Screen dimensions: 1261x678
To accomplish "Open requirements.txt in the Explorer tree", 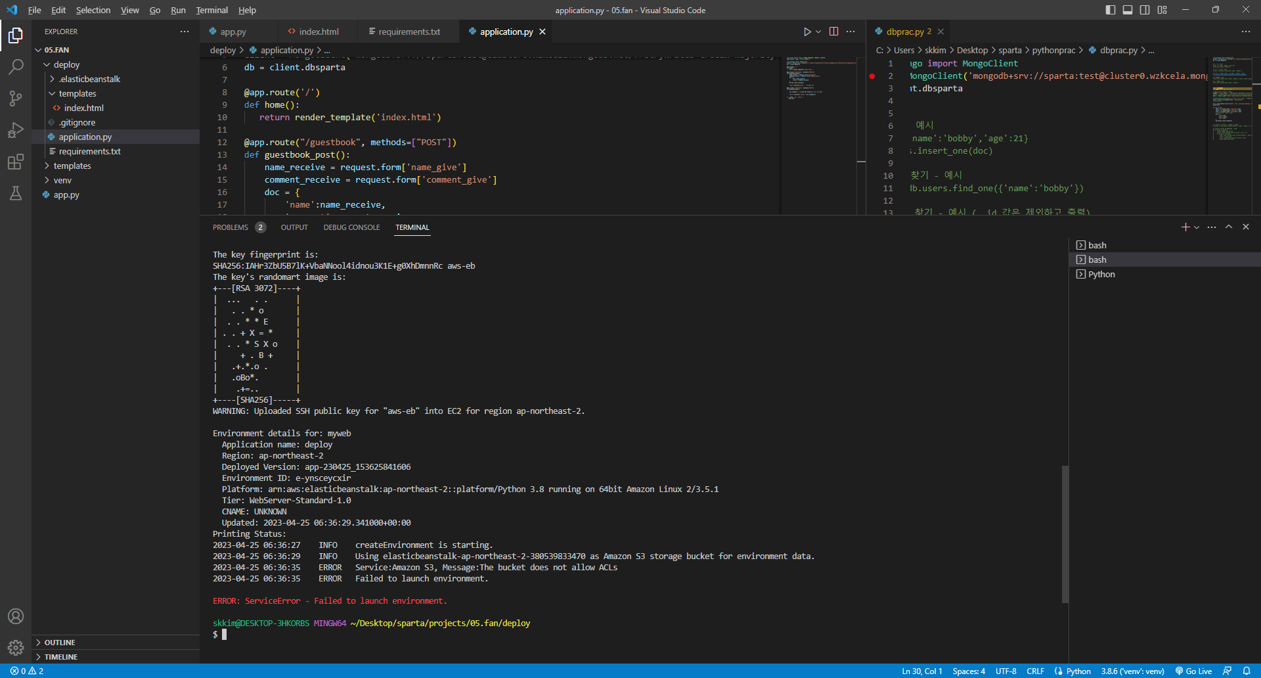I will coord(116,151).
